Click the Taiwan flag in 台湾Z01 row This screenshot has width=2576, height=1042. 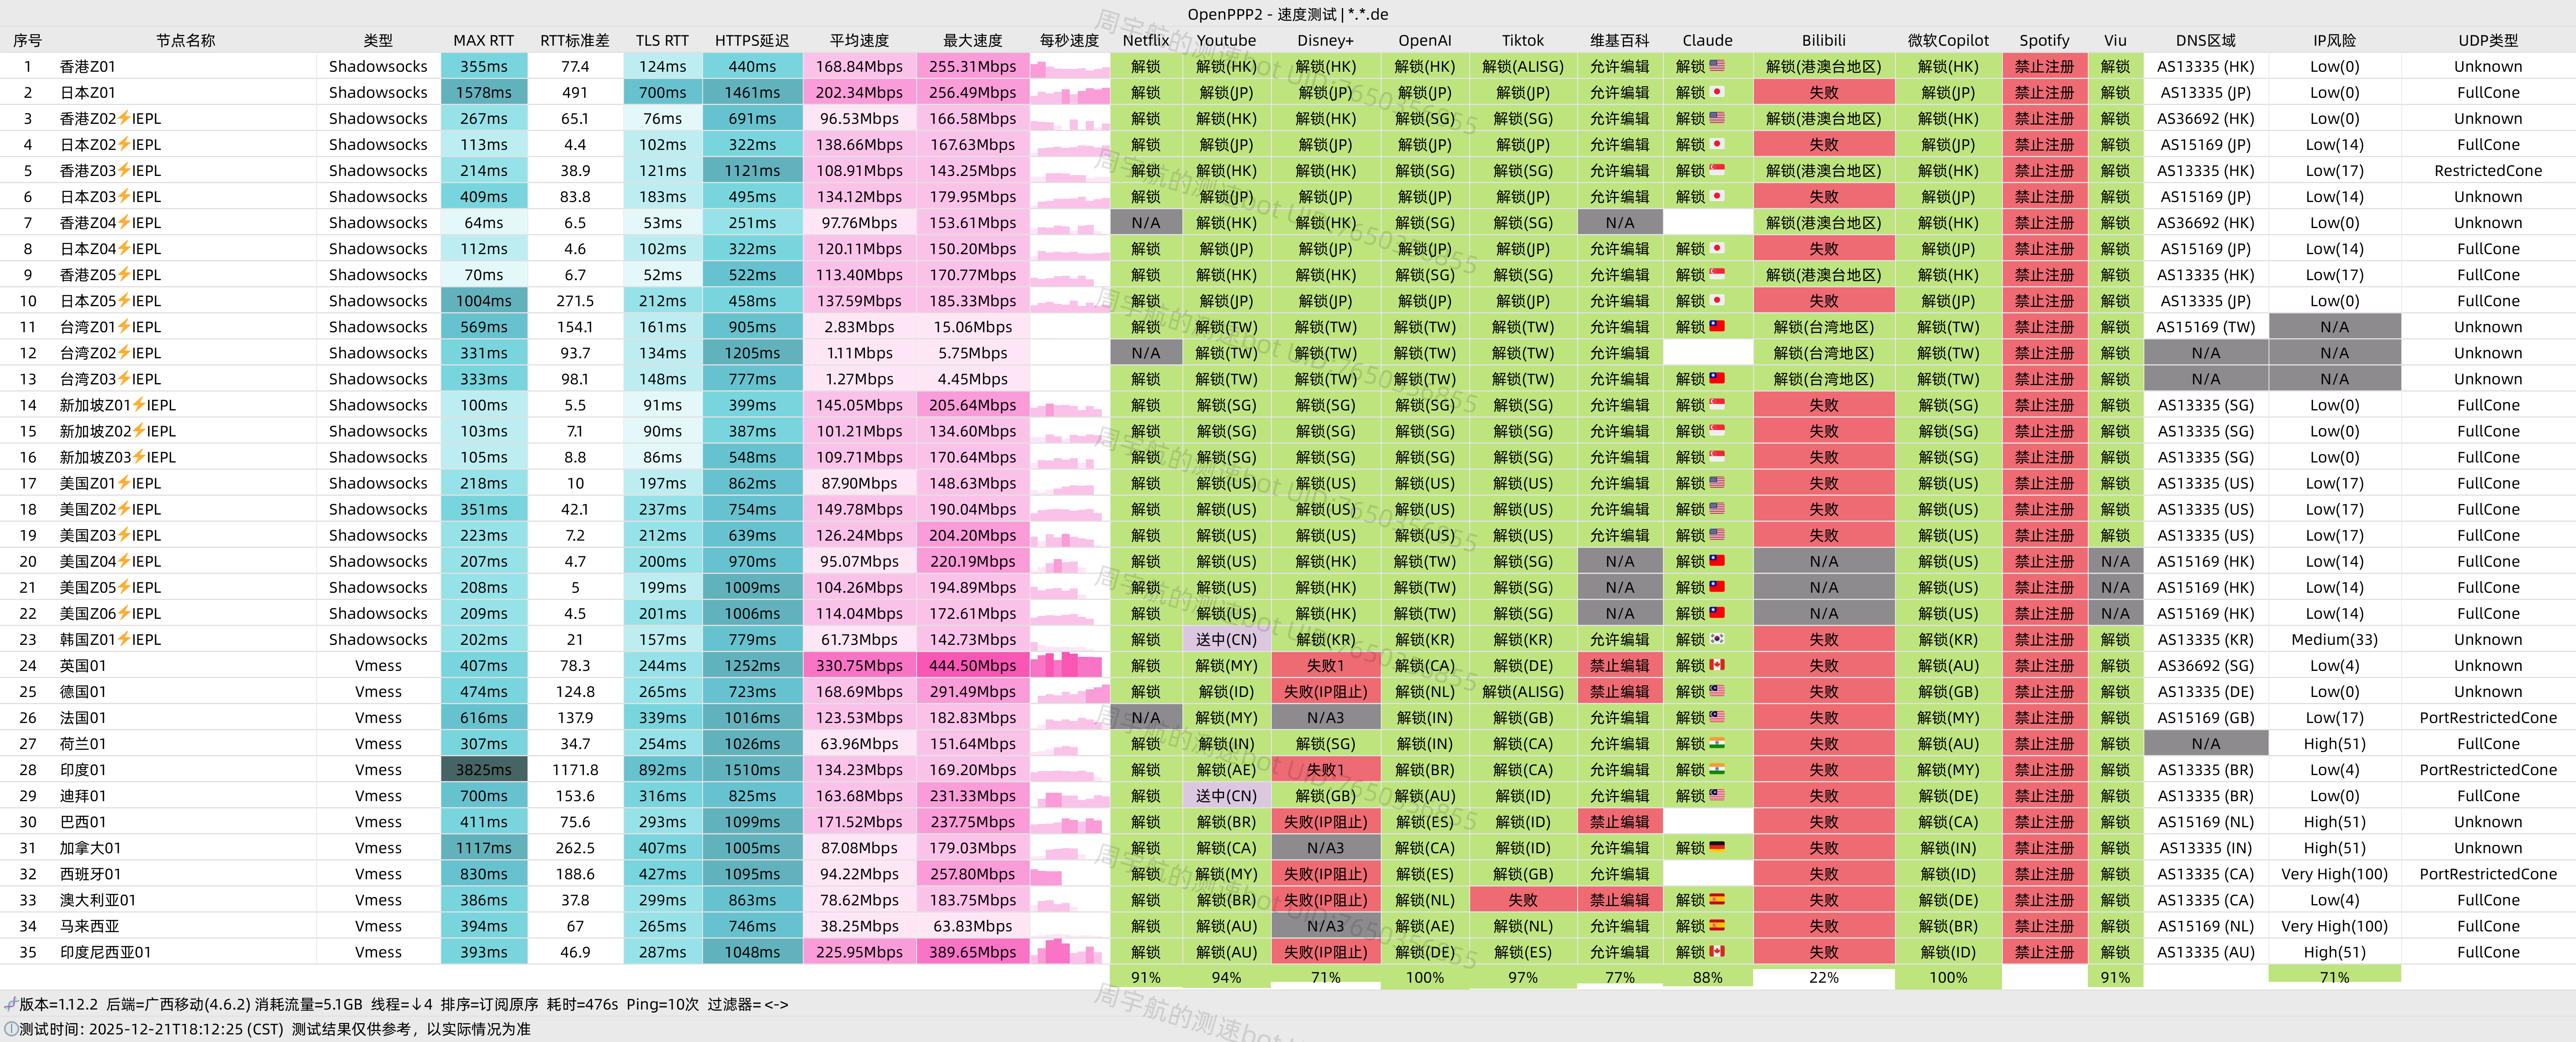point(1717,326)
